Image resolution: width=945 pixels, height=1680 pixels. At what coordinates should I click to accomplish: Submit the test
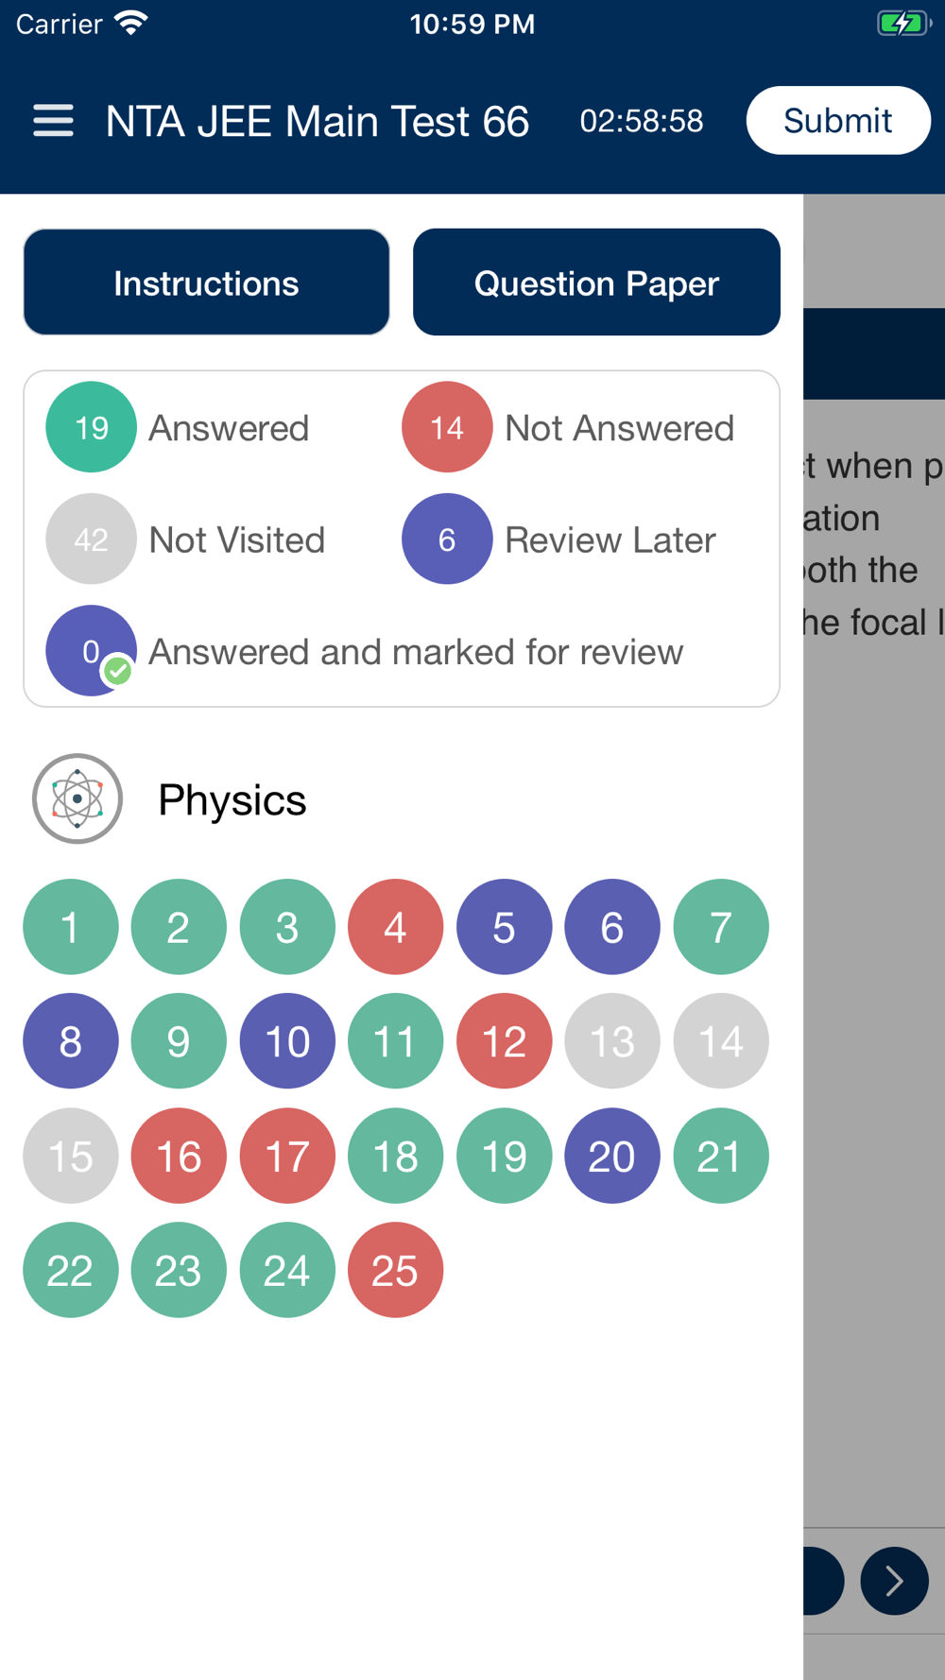838,120
